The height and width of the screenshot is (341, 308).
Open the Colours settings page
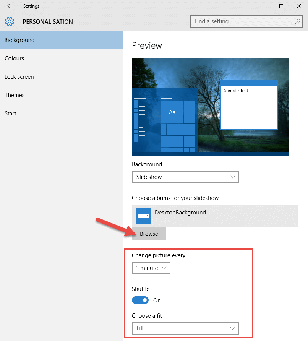click(62, 58)
